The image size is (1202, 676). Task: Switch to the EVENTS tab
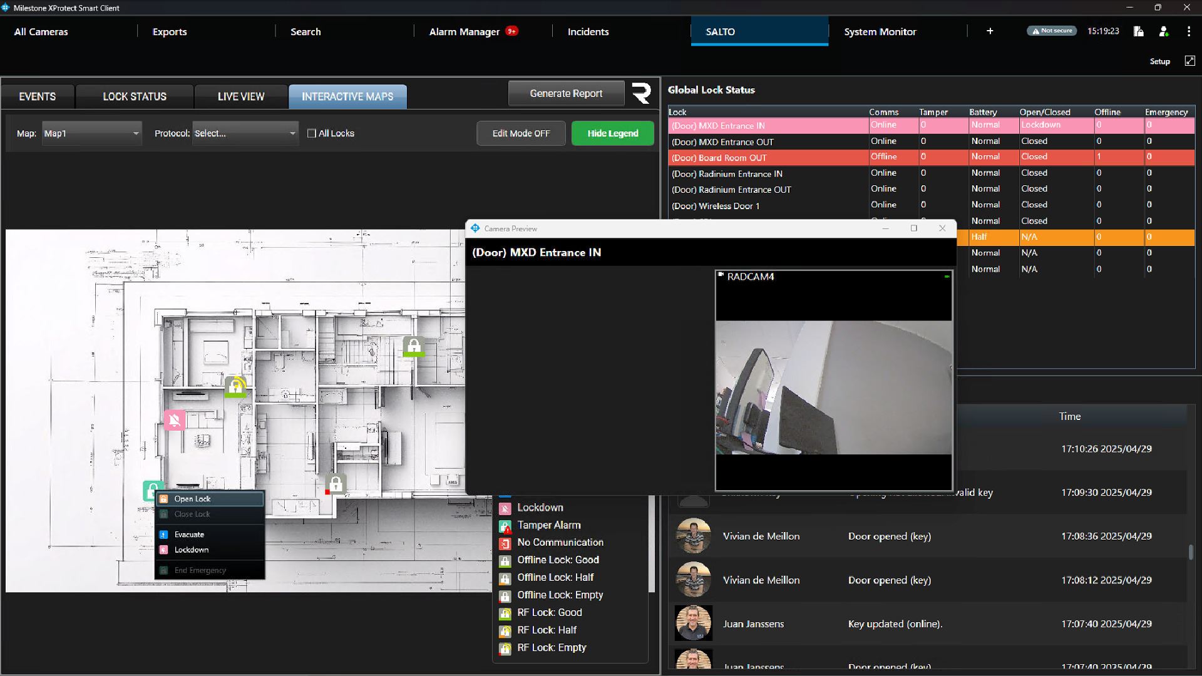pos(38,96)
